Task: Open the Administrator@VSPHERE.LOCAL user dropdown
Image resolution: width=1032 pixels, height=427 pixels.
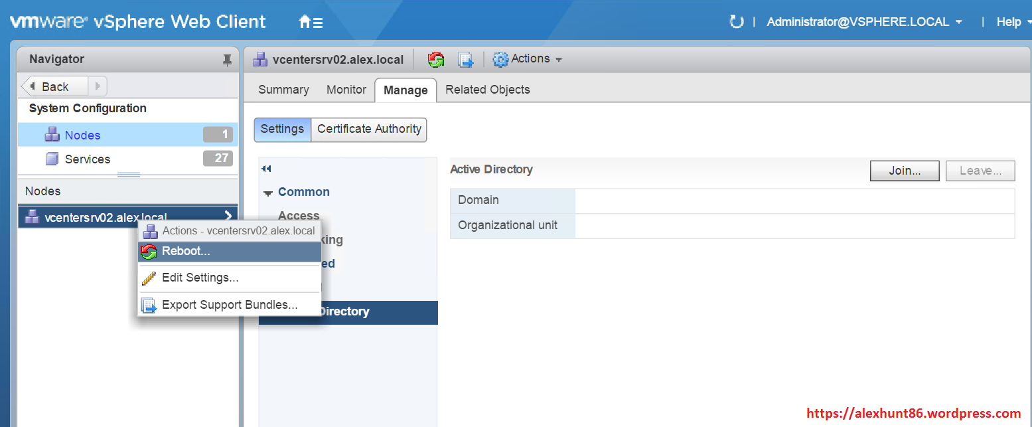Action: pos(864,22)
